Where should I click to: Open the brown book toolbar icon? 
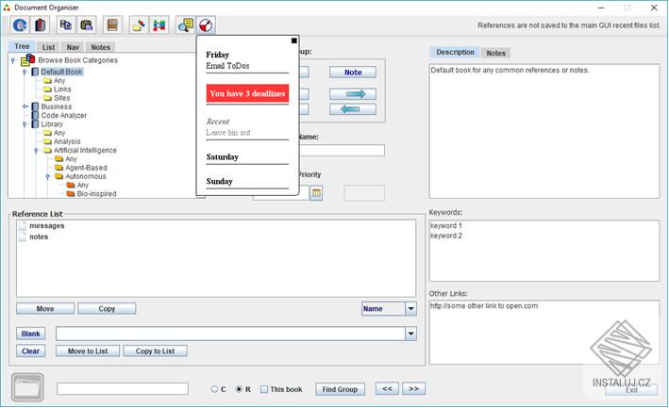click(x=112, y=25)
